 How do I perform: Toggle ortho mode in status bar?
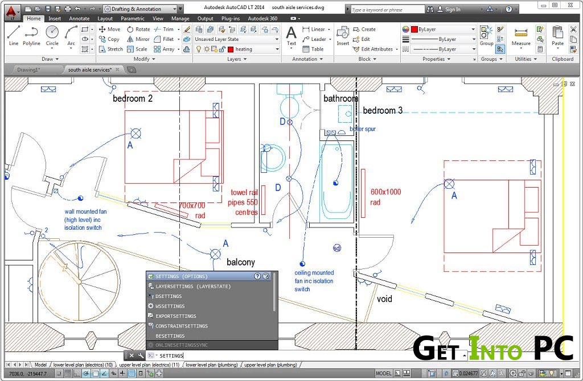pos(77,373)
